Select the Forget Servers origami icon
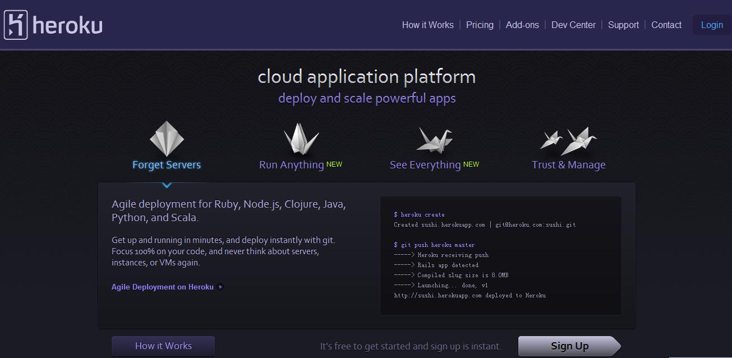Image resolution: width=732 pixels, height=358 pixels. pos(167,139)
